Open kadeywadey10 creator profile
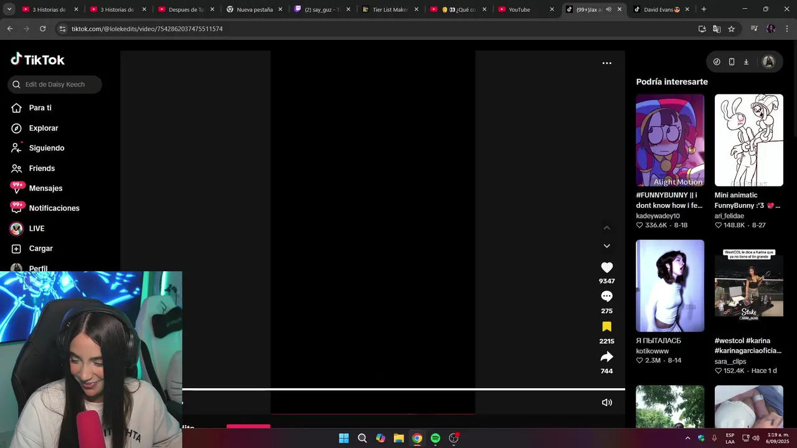The width and height of the screenshot is (797, 448). (x=658, y=216)
